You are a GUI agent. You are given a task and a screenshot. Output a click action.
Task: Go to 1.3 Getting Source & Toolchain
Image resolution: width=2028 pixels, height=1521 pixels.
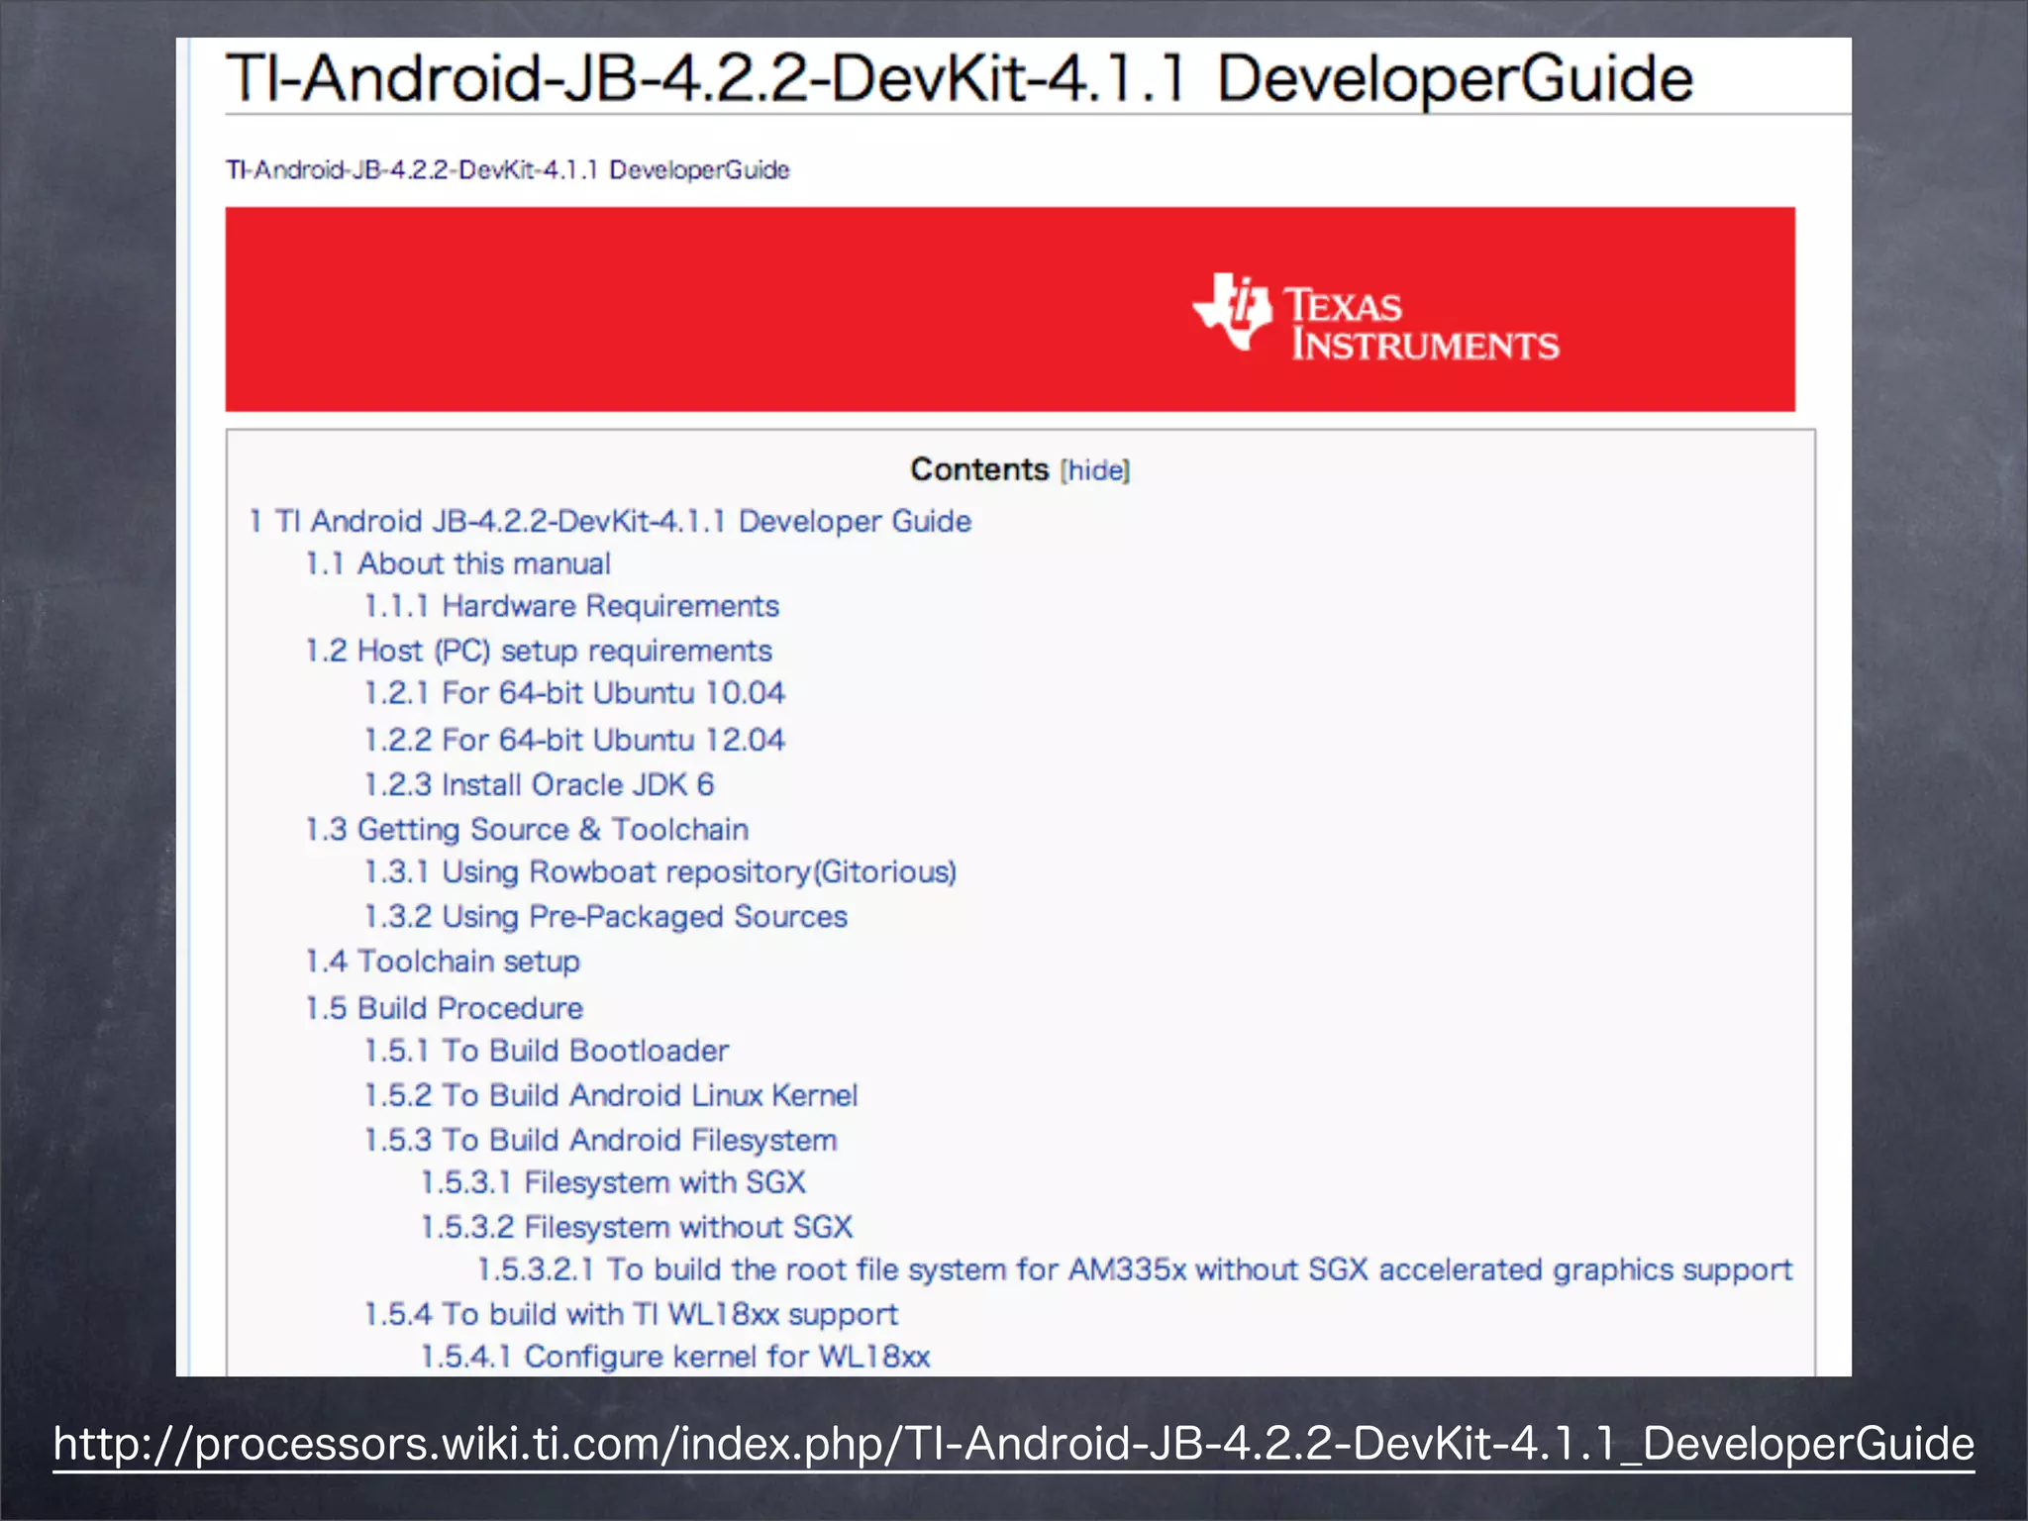pyautogui.click(x=527, y=829)
